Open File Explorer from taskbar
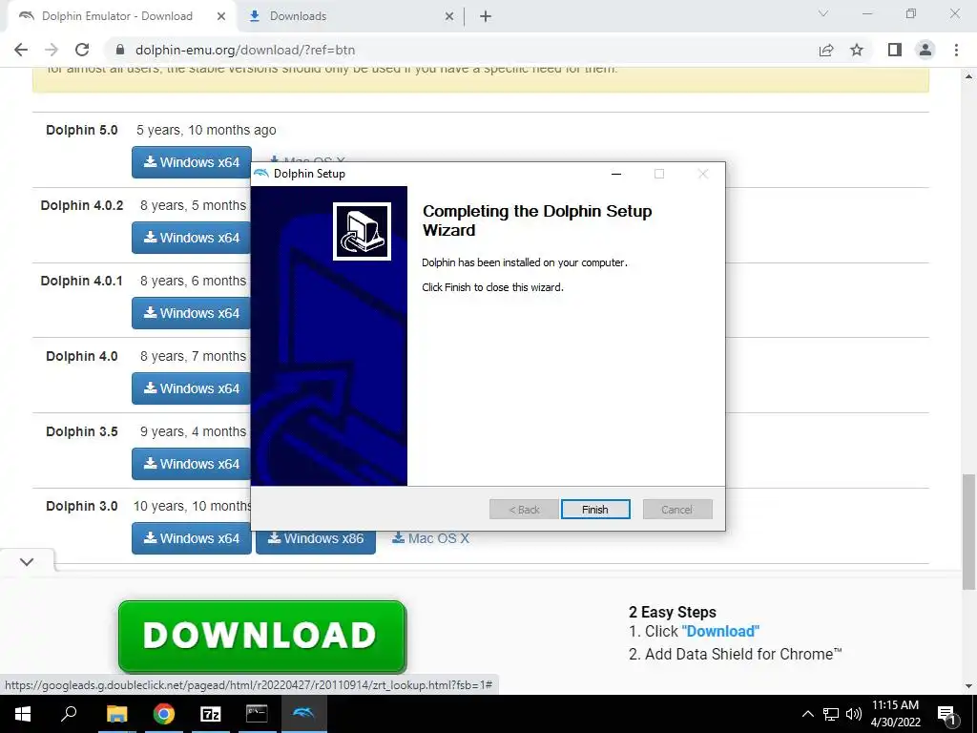 (116, 714)
